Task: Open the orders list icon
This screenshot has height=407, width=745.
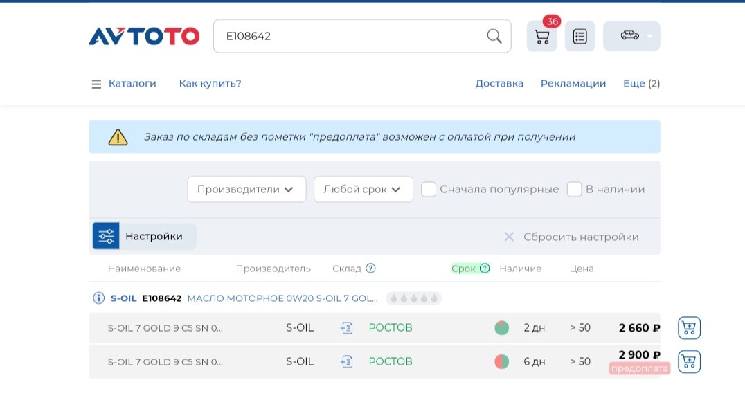Action: pos(580,36)
